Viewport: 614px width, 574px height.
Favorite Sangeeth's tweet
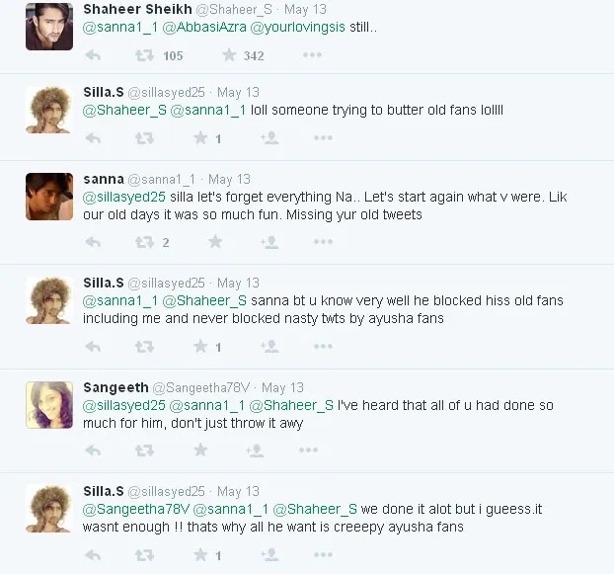(x=201, y=450)
